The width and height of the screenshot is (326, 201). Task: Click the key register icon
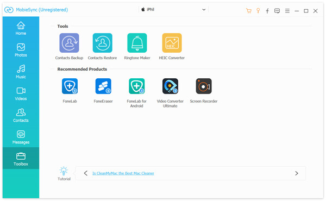[258, 11]
